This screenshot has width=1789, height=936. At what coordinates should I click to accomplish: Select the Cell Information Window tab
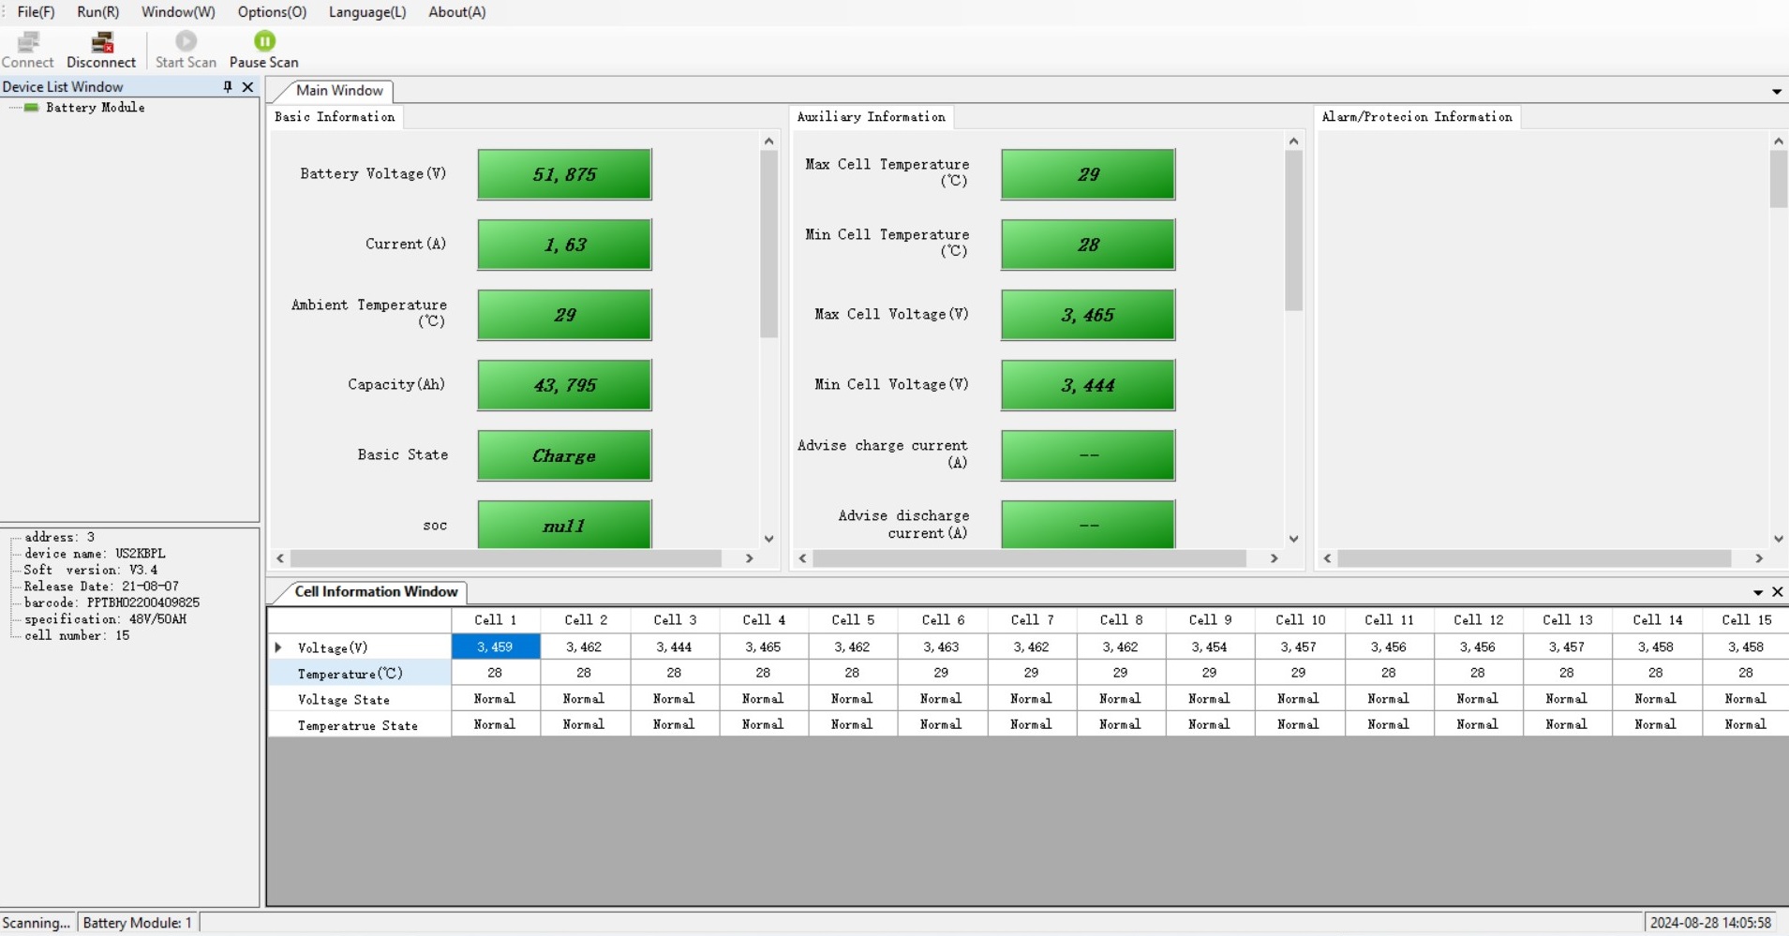pyautogui.click(x=375, y=592)
